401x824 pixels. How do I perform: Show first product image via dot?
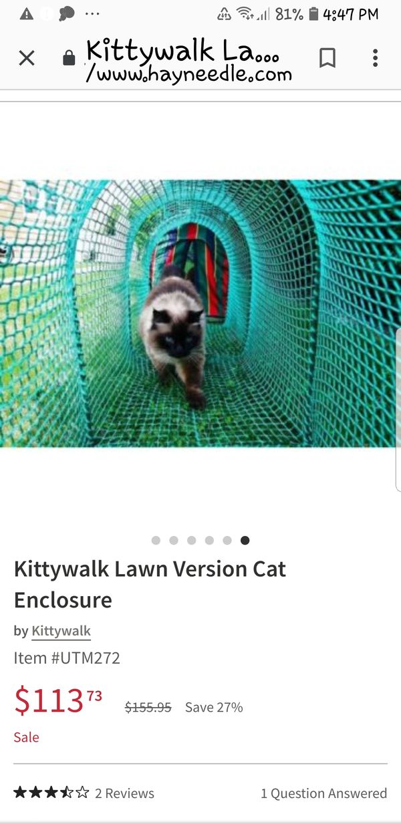(156, 540)
